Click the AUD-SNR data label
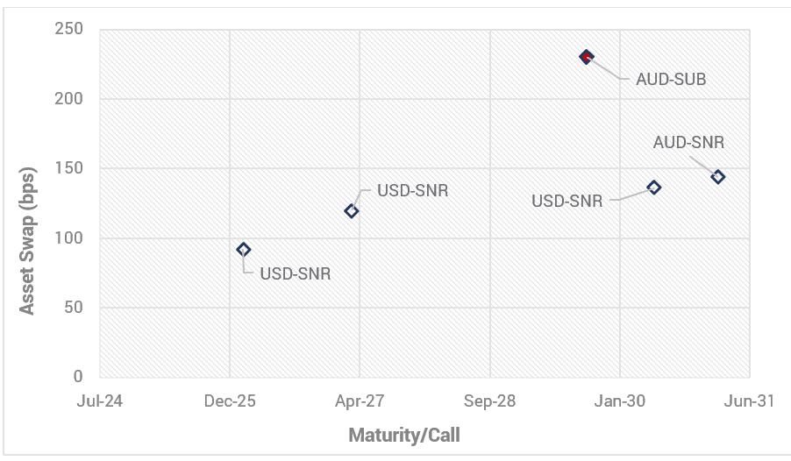Screen dimensions: 791x461 click(688, 142)
